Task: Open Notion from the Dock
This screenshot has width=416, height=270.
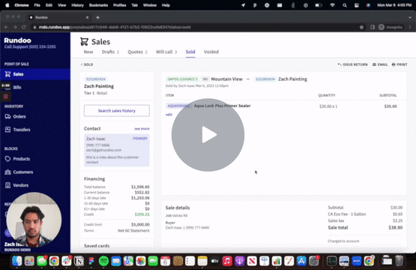Action: (79, 261)
